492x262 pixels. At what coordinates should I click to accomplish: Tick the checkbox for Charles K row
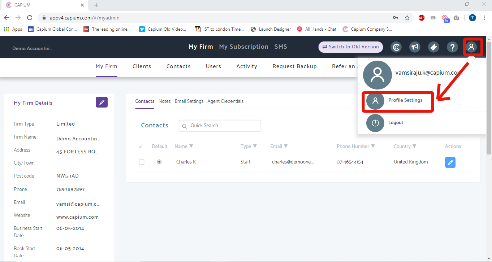point(142,162)
